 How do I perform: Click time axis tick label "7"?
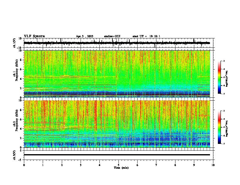click(156, 165)
